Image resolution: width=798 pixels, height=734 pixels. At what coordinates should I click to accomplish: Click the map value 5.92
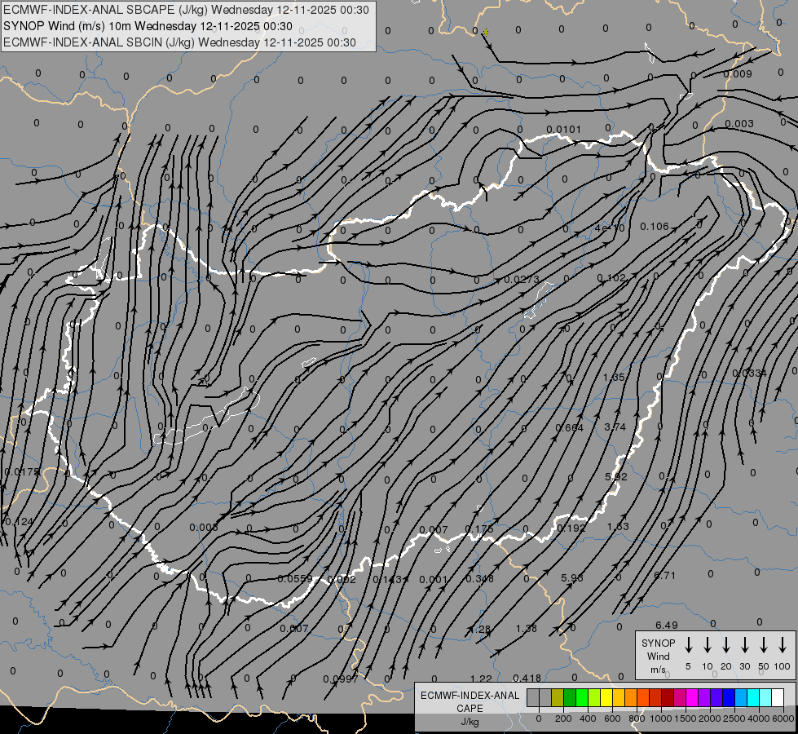[615, 477]
